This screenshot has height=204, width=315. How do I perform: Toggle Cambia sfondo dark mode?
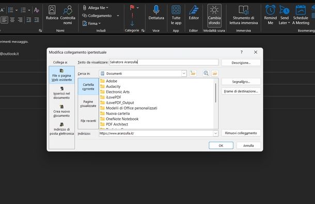coord(214,15)
